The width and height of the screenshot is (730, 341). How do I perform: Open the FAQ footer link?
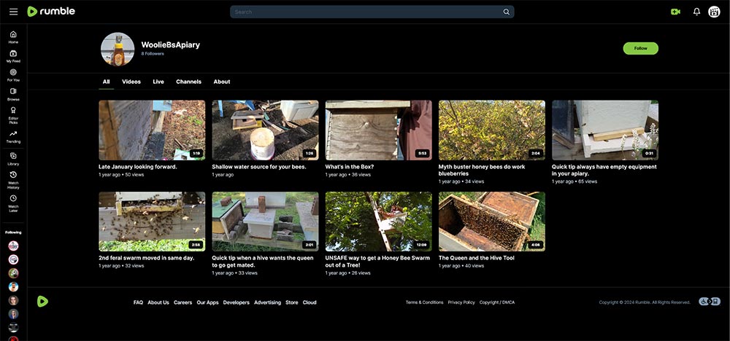tap(138, 302)
